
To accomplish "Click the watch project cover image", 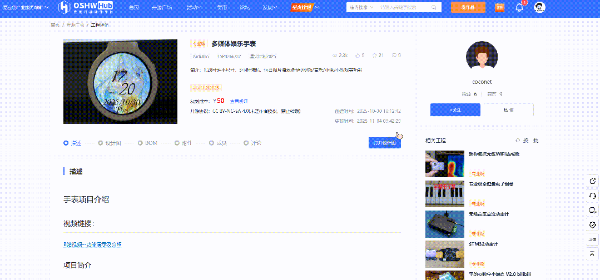I will pos(120,81).
